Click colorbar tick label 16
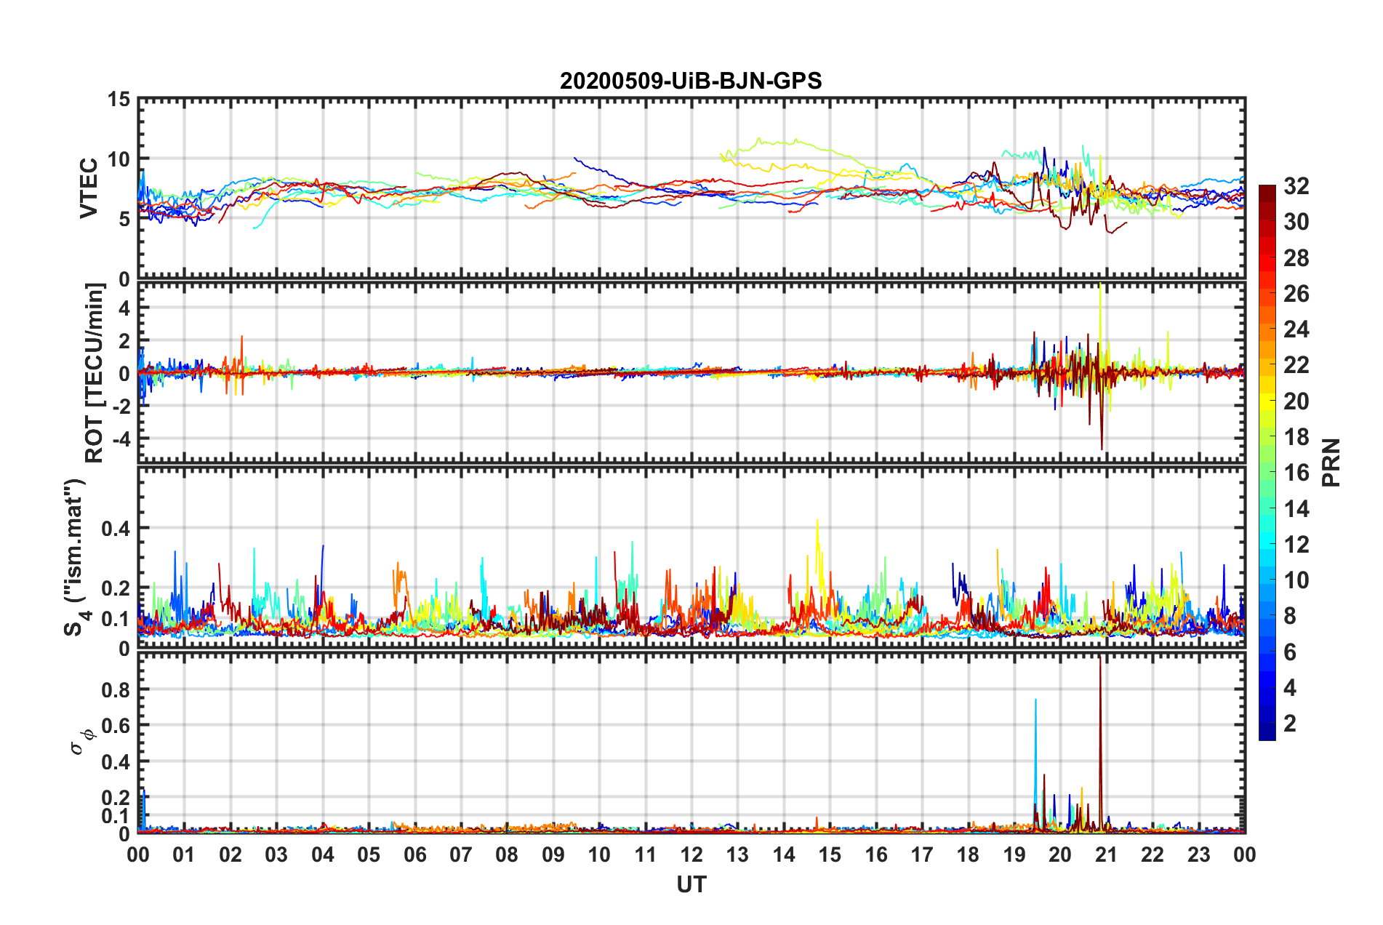Image resolution: width=1383 pixels, height=925 pixels. pos(1296,473)
